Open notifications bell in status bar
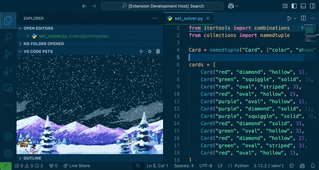Image resolution: width=319 pixels, height=170 pixels. (x=313, y=166)
